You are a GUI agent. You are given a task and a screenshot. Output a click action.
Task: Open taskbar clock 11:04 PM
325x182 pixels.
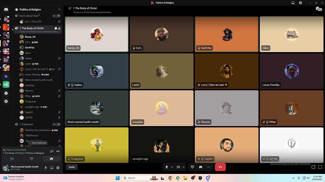[317, 178]
